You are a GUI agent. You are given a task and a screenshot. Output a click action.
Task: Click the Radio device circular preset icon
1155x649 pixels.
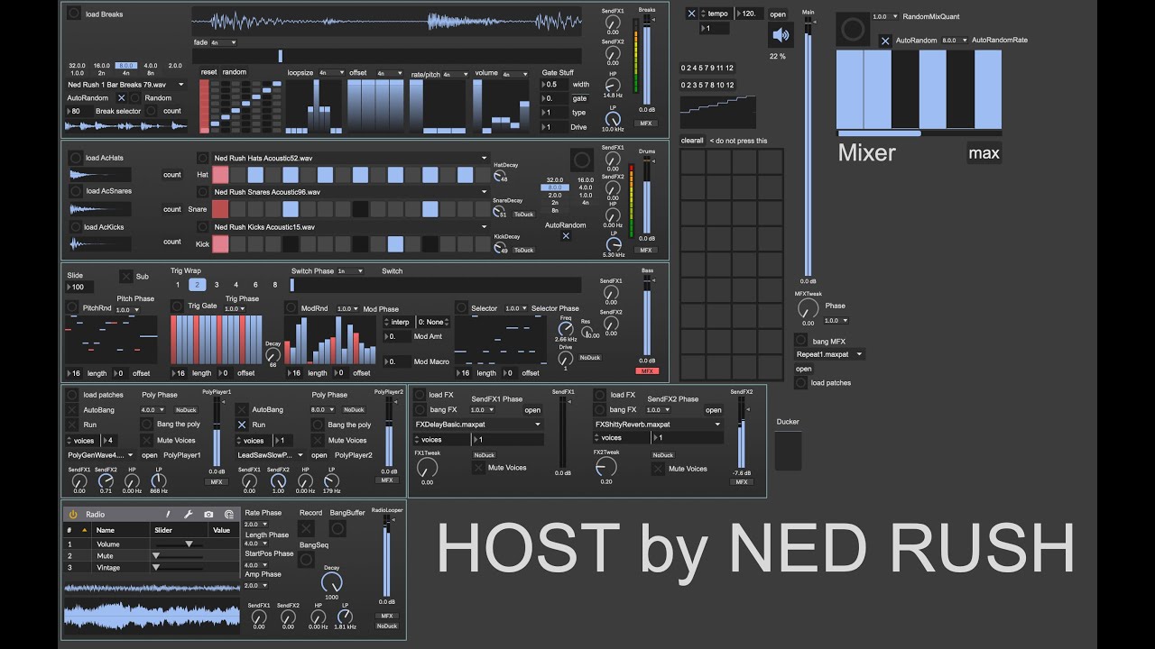(x=229, y=514)
